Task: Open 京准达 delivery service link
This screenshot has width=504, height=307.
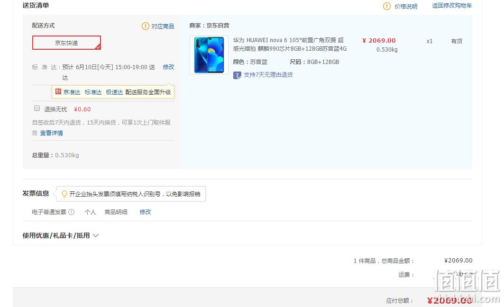Action: click(72, 92)
